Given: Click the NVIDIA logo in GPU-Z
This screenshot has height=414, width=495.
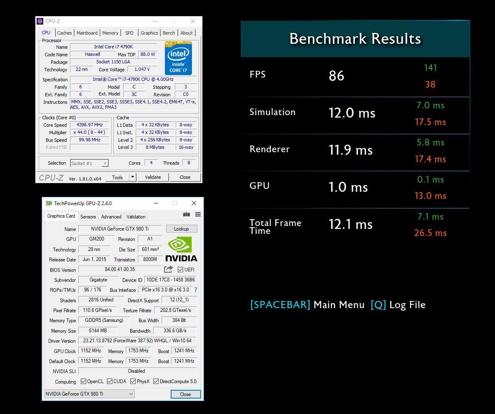Looking at the screenshot, I should pos(181,249).
